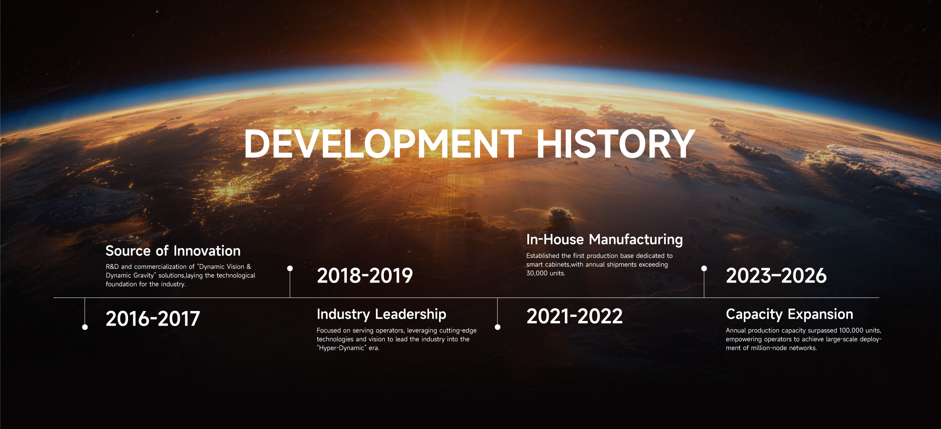Select the 2018-2019 year label
Image resolution: width=941 pixels, height=429 pixels.
point(365,276)
